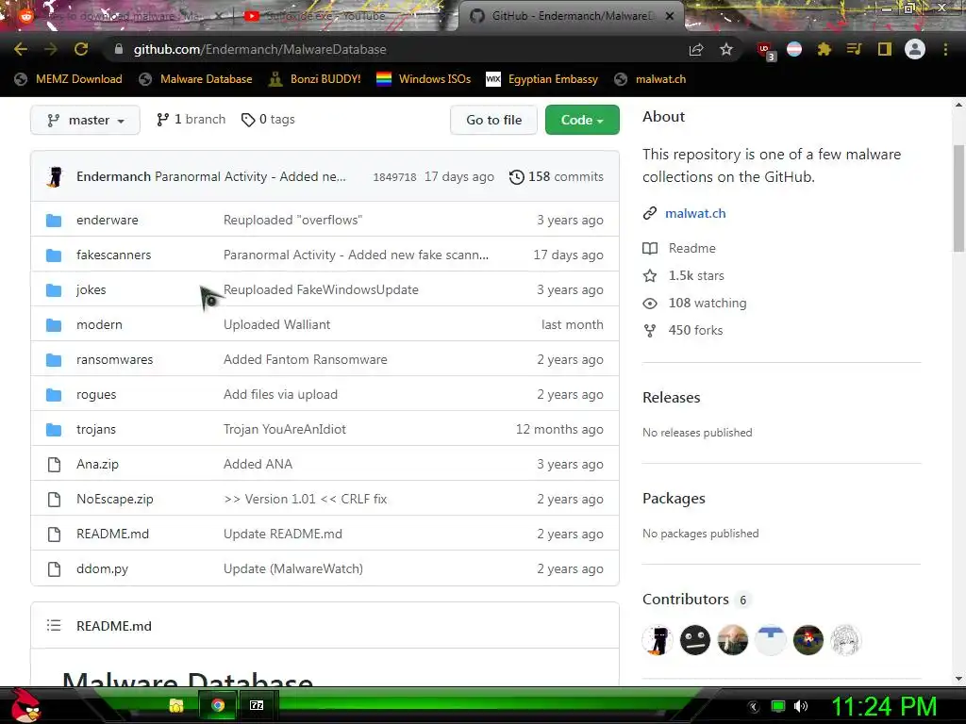Reload the page with the refresh icon
Viewport: 966px width, 724px height.
tap(81, 49)
